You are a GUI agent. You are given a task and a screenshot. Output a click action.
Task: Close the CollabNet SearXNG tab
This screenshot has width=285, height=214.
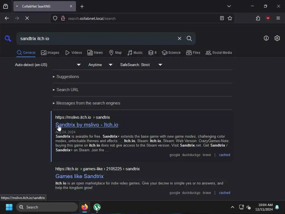pyautogui.click(x=71, y=6)
